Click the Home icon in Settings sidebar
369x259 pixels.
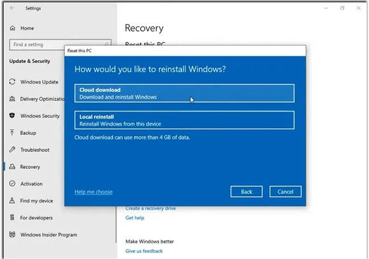[12, 28]
